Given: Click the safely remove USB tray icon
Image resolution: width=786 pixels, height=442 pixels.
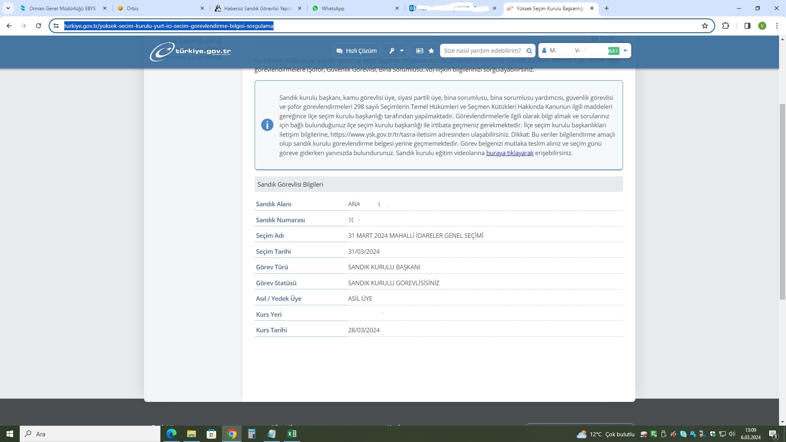Looking at the screenshot, I should [664, 434].
